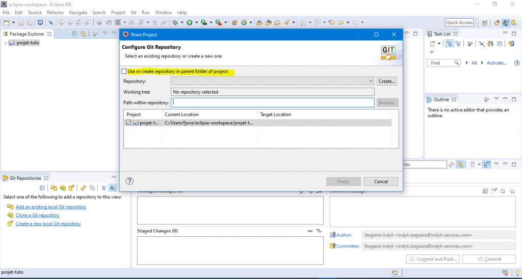Open the File menu

tap(6, 13)
